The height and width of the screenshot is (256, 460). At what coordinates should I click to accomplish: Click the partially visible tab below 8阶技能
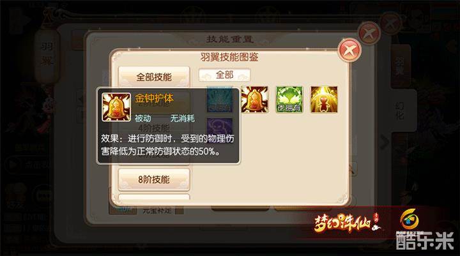[x=154, y=197]
